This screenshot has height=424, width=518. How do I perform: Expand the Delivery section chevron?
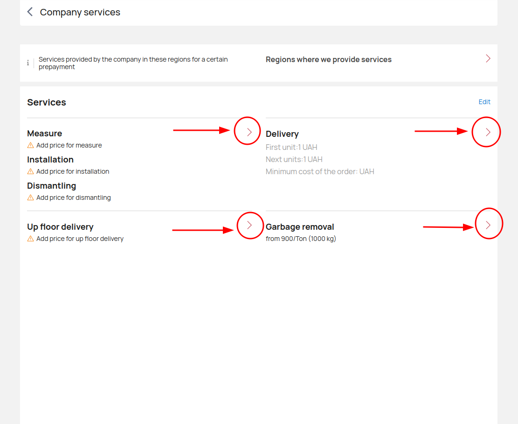coord(488,132)
